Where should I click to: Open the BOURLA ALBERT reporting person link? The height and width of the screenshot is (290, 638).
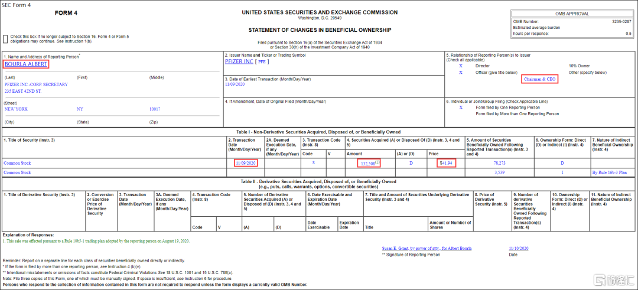[26, 64]
